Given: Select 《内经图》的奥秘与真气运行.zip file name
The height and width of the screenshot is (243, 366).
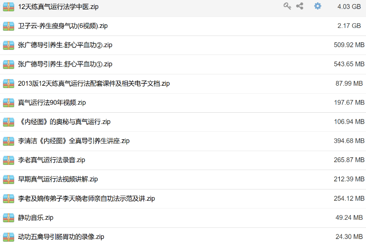Looking at the screenshot, I should (64, 122).
